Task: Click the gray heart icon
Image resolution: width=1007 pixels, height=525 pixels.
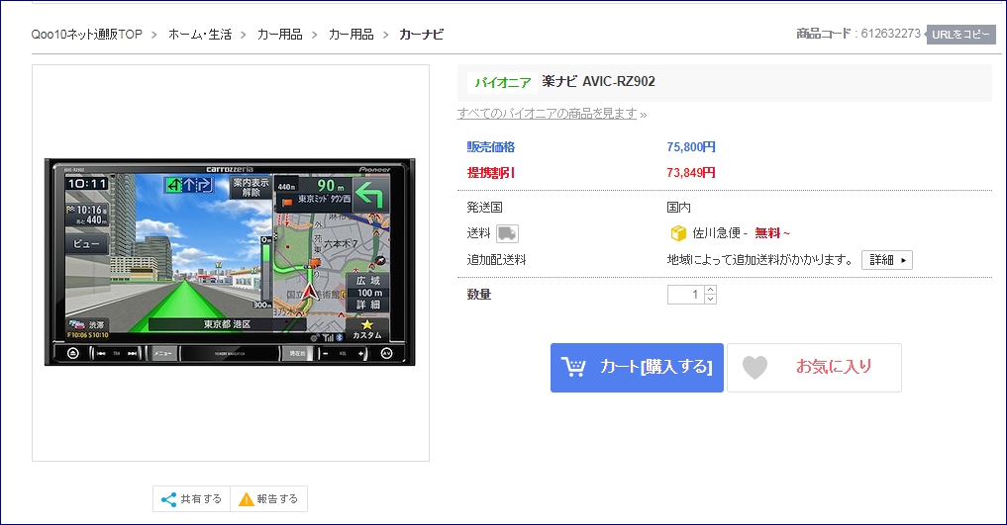Action: [755, 368]
